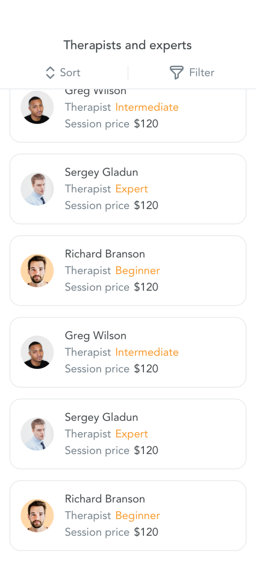Select the fully visible Greg Wilson name
The width and height of the screenshot is (256, 562).
pos(95,335)
